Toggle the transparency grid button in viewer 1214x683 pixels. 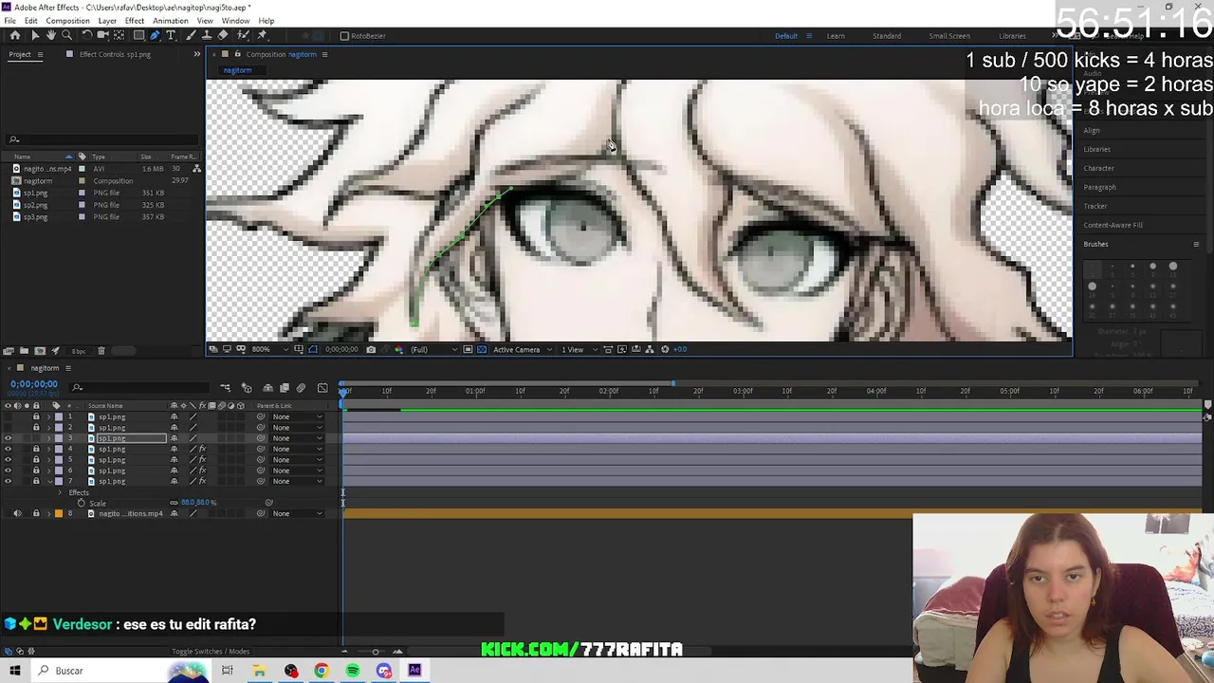481,349
